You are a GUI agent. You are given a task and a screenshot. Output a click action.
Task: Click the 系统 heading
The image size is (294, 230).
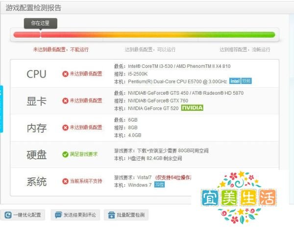[x=36, y=182]
